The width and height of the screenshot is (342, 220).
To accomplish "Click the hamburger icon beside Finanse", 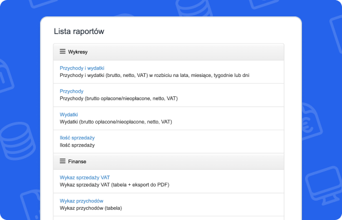I will point(62,161).
